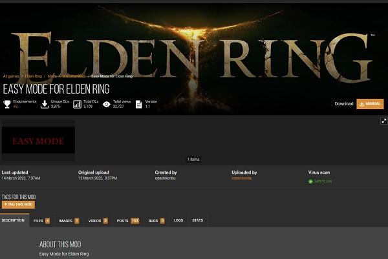Click the Total views eye icon
The image size is (388, 259).
[x=107, y=104]
